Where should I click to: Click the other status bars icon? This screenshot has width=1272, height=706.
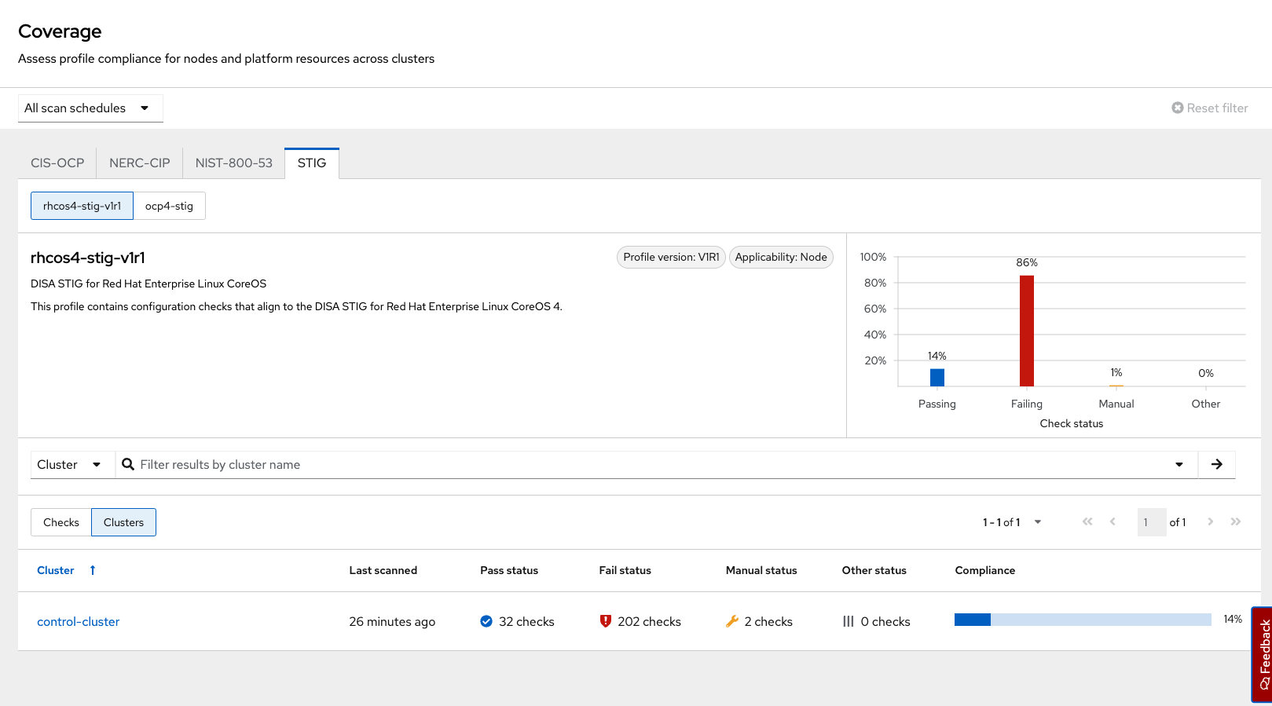[849, 621]
